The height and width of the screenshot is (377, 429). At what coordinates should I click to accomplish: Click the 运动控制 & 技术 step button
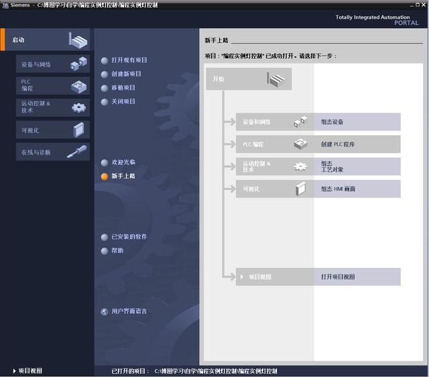(274, 166)
